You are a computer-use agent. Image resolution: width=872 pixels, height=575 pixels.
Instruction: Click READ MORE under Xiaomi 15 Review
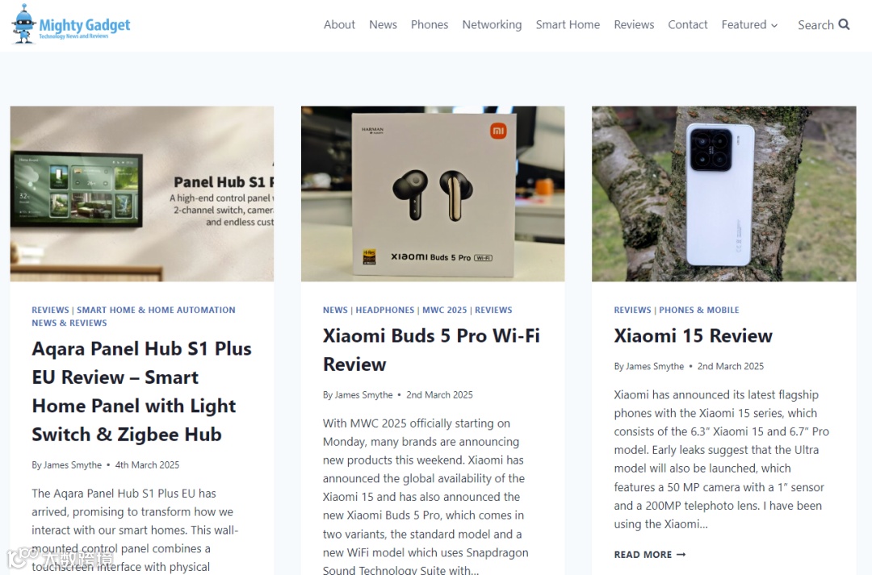pyautogui.click(x=649, y=555)
